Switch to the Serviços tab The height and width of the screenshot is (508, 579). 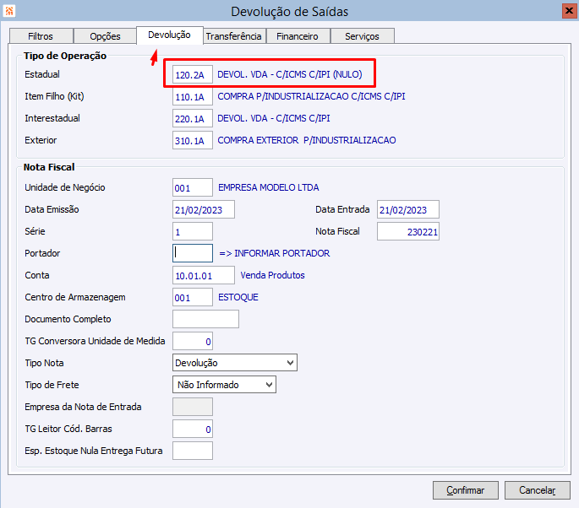363,36
